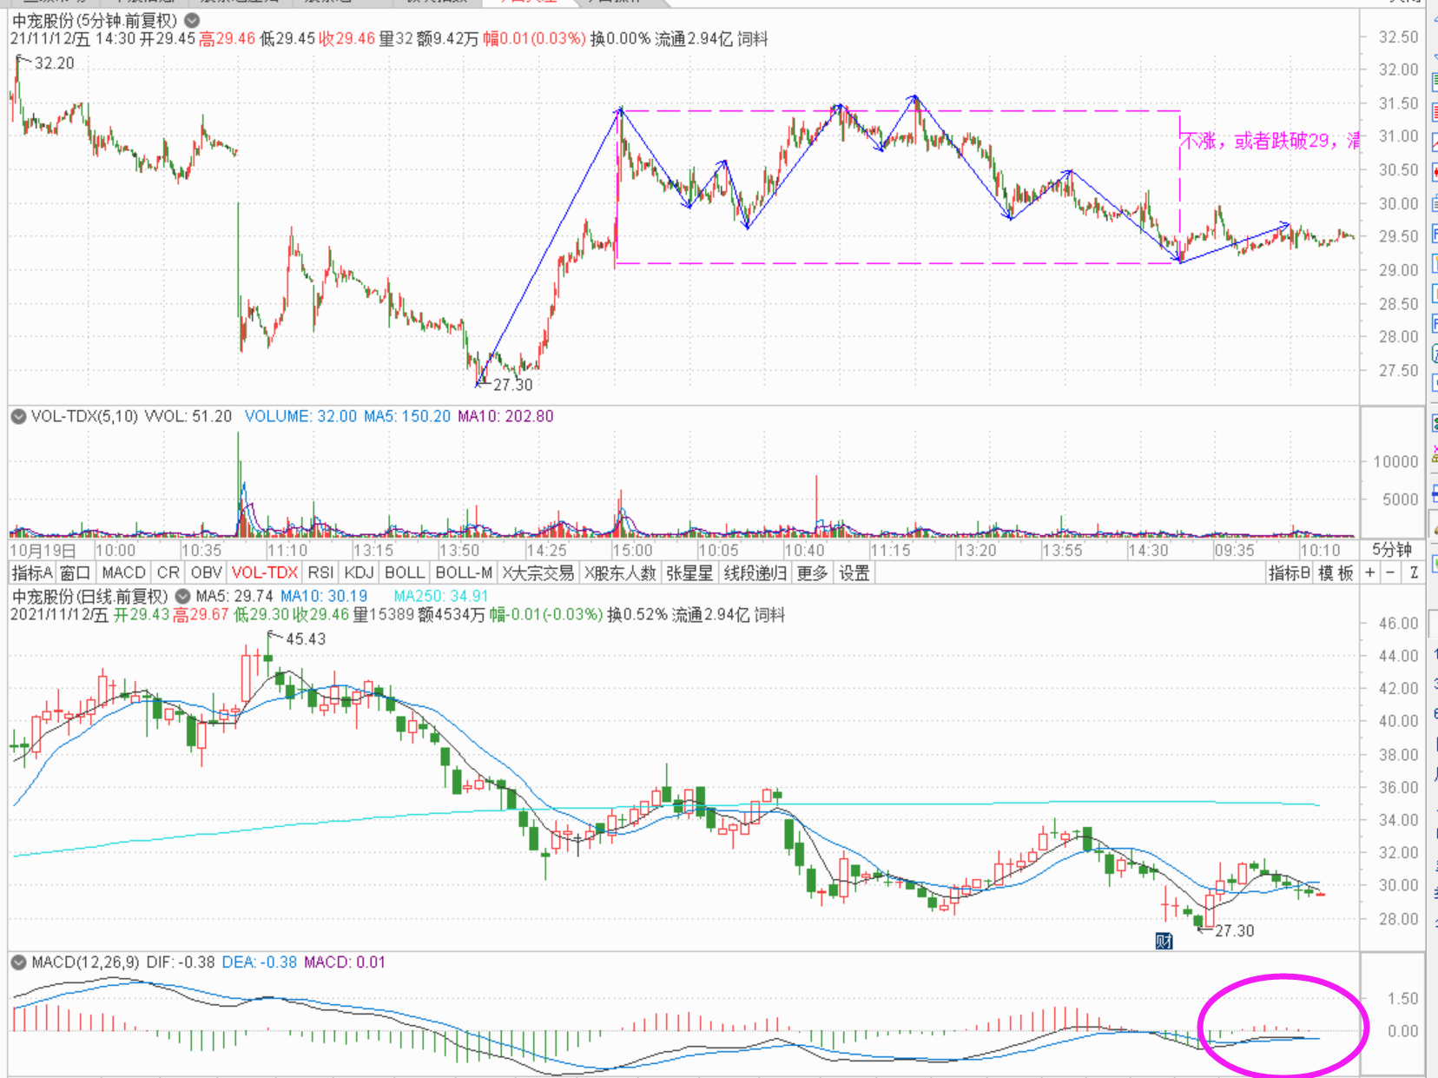Click the 更多 button for more indicators
The width and height of the screenshot is (1438, 1078).
[812, 573]
